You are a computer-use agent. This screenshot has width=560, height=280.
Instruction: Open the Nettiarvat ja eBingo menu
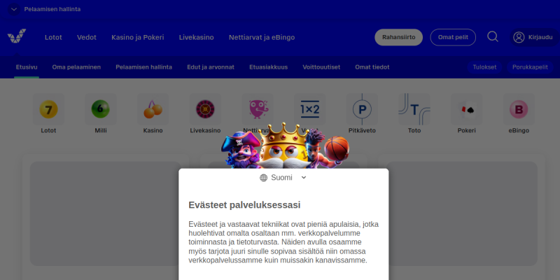point(262,38)
